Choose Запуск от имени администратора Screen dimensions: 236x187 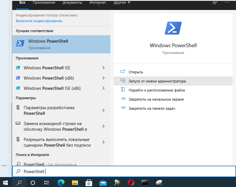[x=173, y=81]
